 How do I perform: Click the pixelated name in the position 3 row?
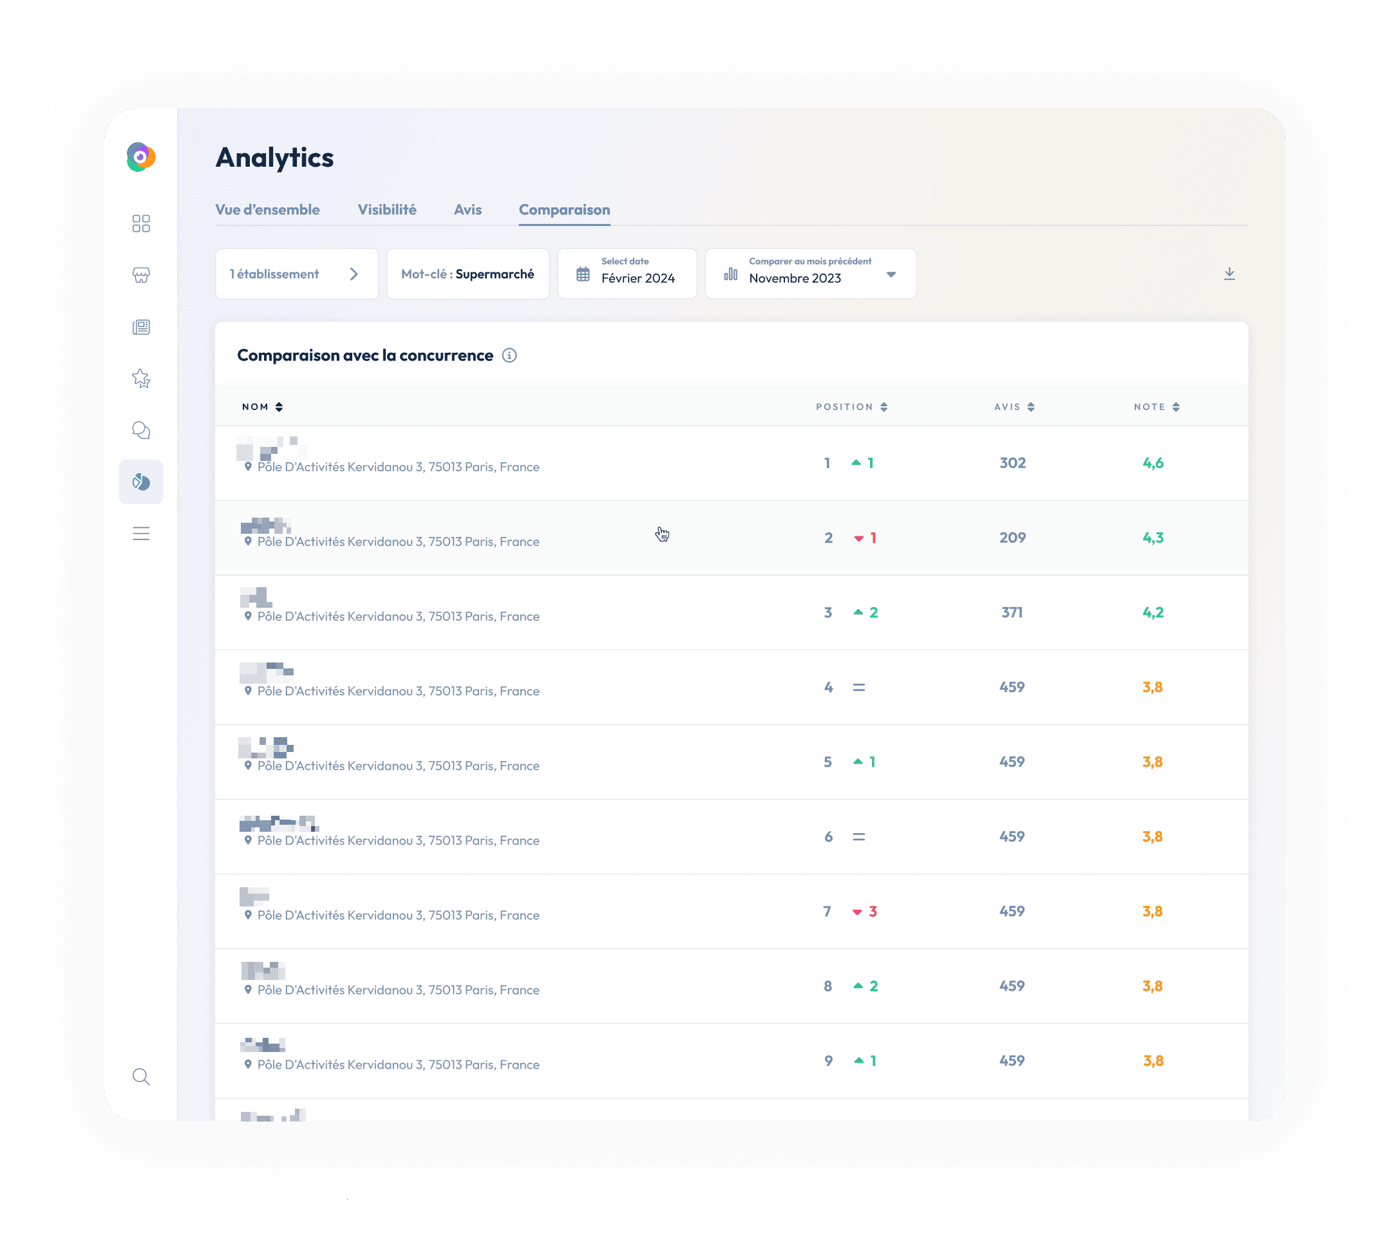tap(256, 597)
